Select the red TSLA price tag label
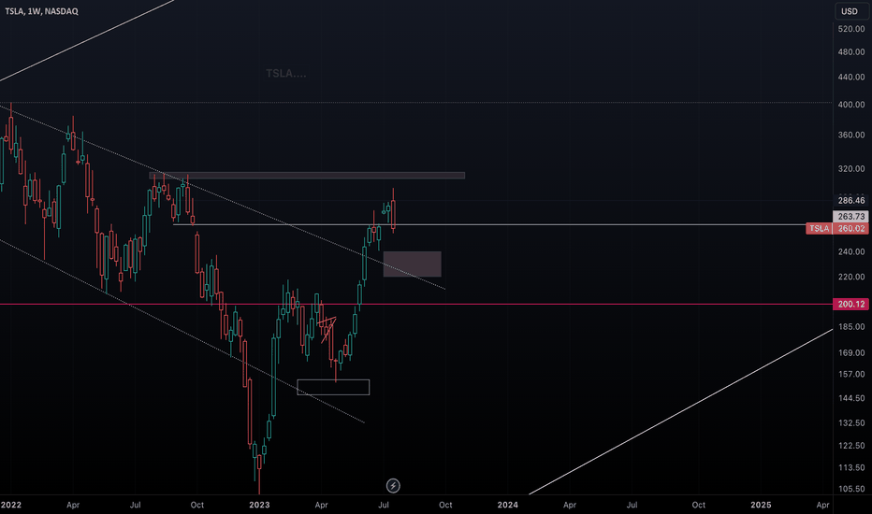Image resolution: width=872 pixels, height=514 pixels. (x=819, y=228)
